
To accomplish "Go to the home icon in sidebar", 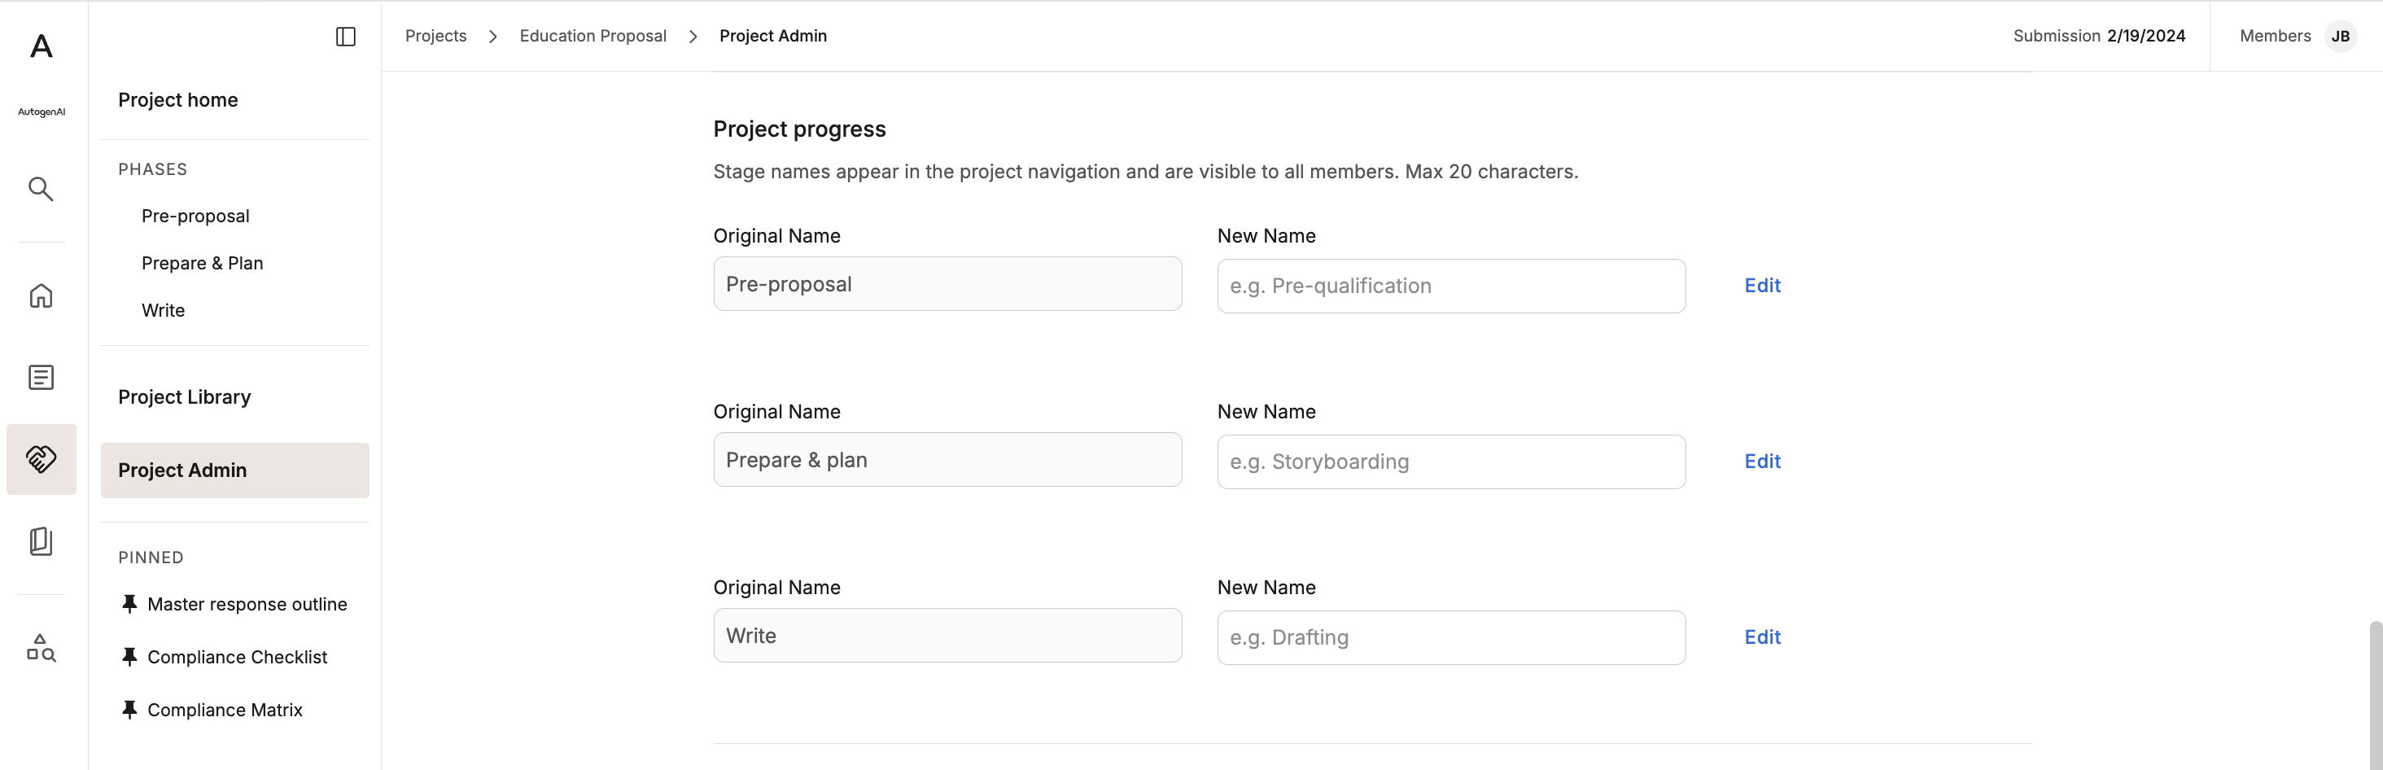I will point(41,296).
